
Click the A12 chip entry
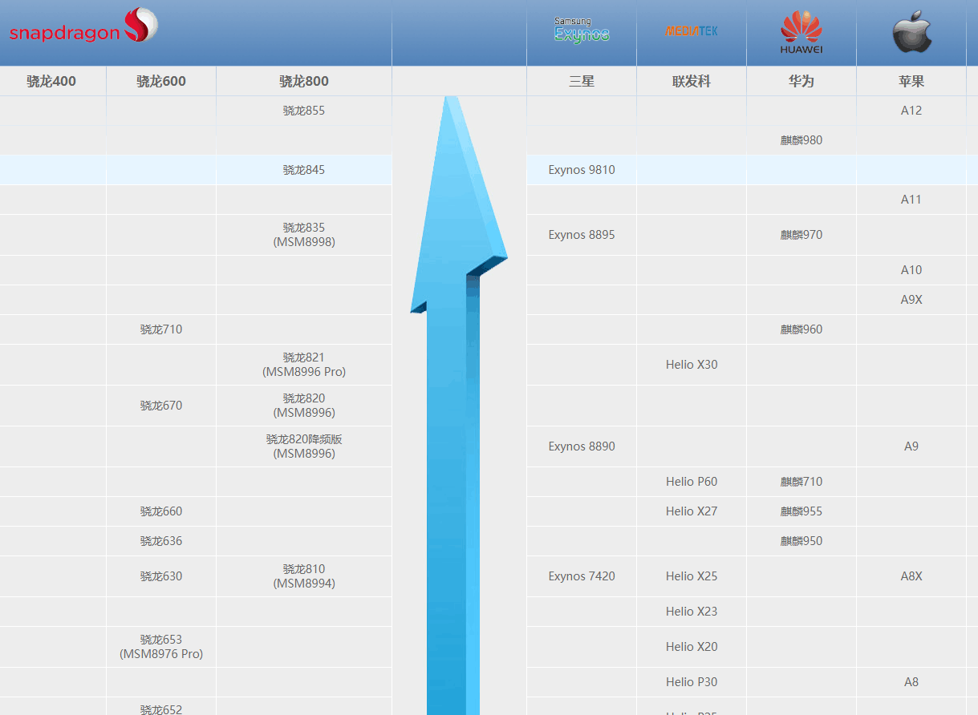[911, 111]
